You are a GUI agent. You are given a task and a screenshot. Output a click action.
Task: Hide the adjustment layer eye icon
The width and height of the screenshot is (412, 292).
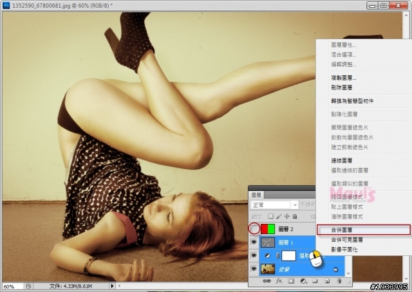(254, 255)
